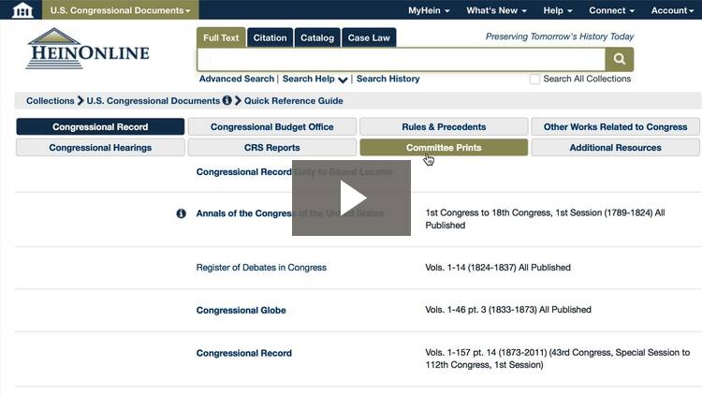The height and width of the screenshot is (395, 702).
Task: Click U.S. Congressional Documents breadcrumb link
Action: (x=154, y=101)
